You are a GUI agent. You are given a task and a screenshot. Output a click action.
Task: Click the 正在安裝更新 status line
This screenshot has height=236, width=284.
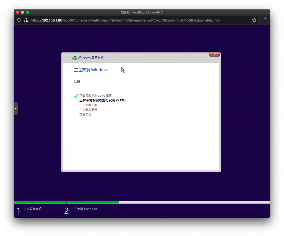click(x=88, y=110)
